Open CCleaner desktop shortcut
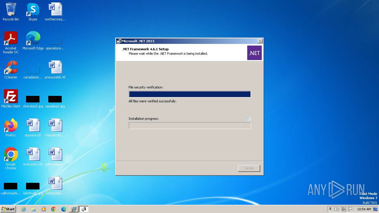379x213 pixels. coord(11,70)
